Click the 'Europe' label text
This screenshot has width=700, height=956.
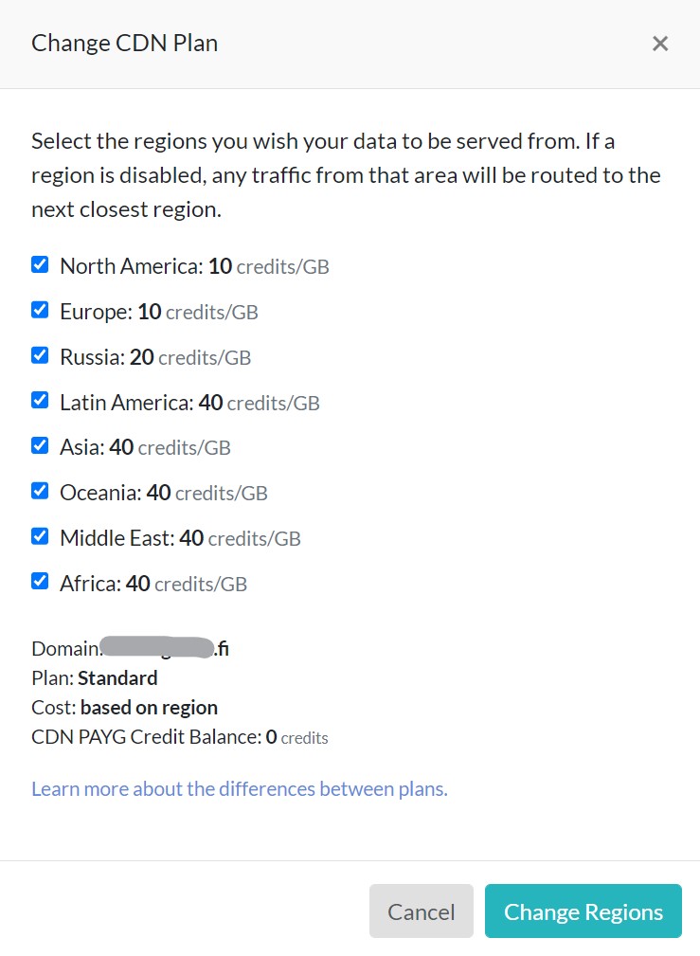[96, 312]
